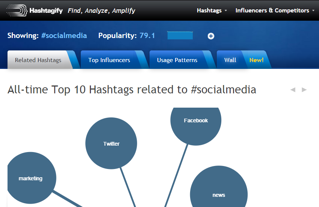Switch to the Wall tab
This screenshot has width=319, height=207.
230,60
